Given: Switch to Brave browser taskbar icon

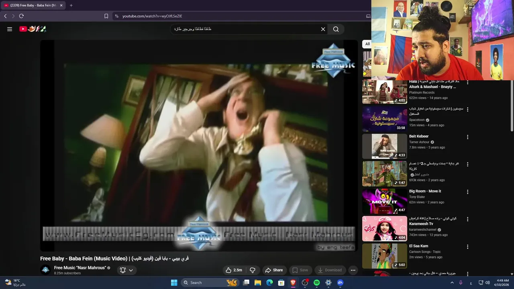Looking at the screenshot, I should point(293,283).
